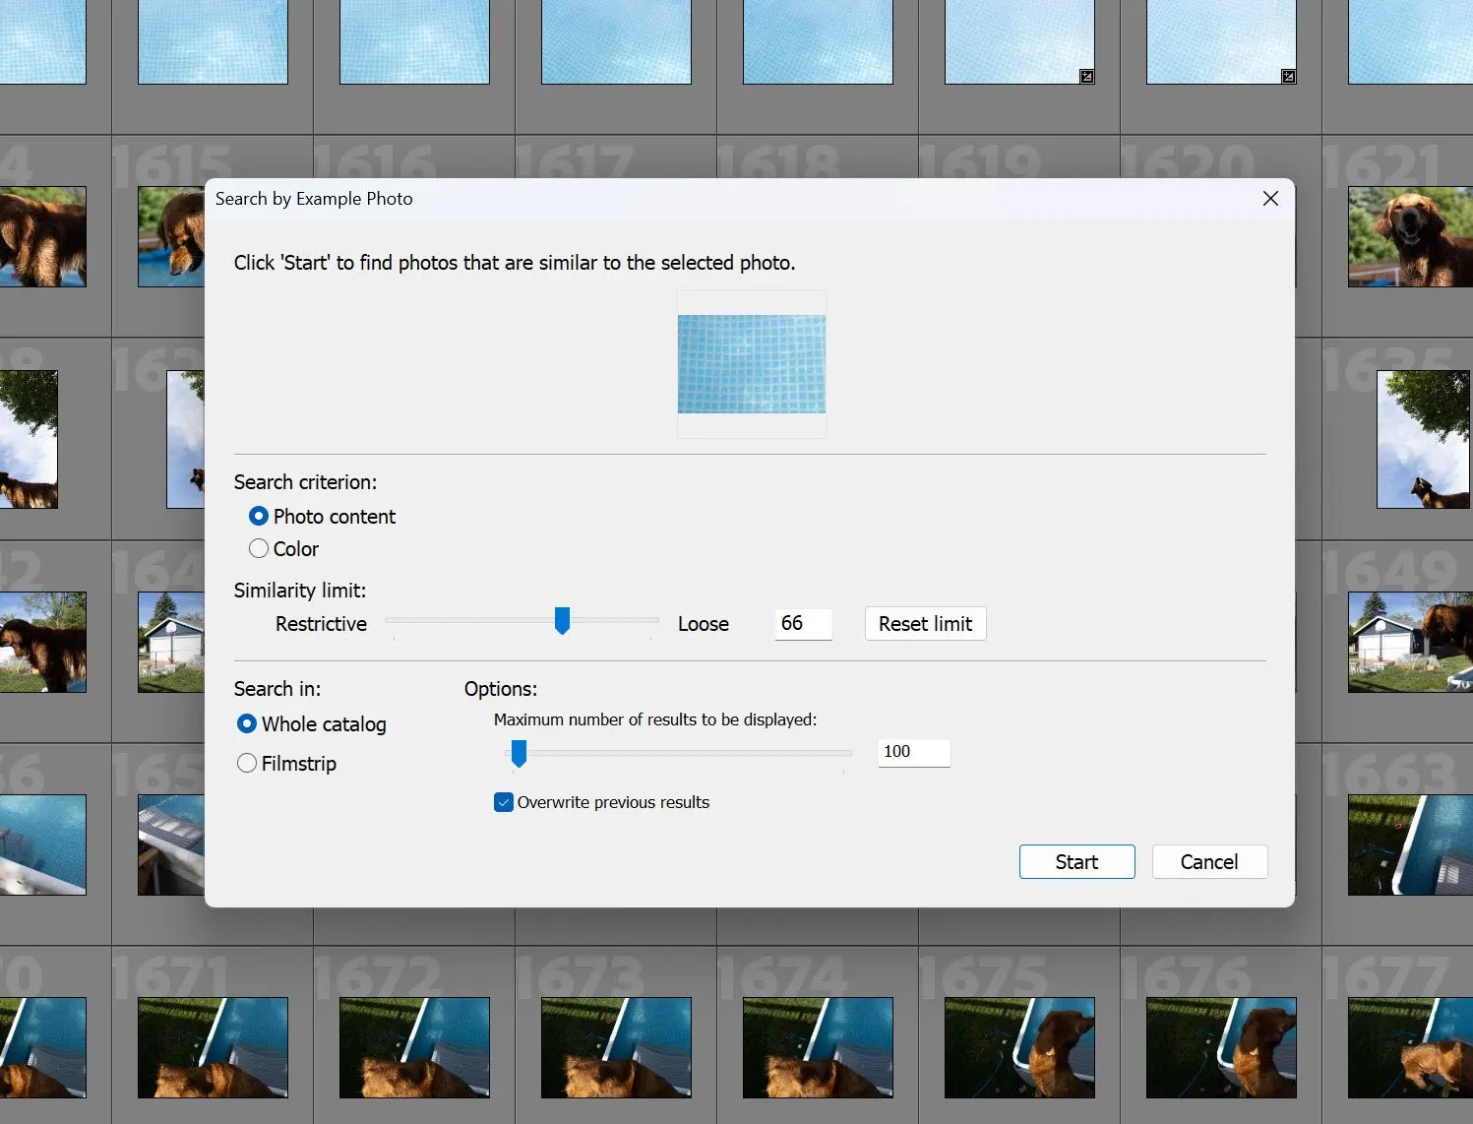Click the similarity value field showing 66
Image resolution: width=1473 pixels, height=1124 pixels.
pyautogui.click(x=803, y=624)
